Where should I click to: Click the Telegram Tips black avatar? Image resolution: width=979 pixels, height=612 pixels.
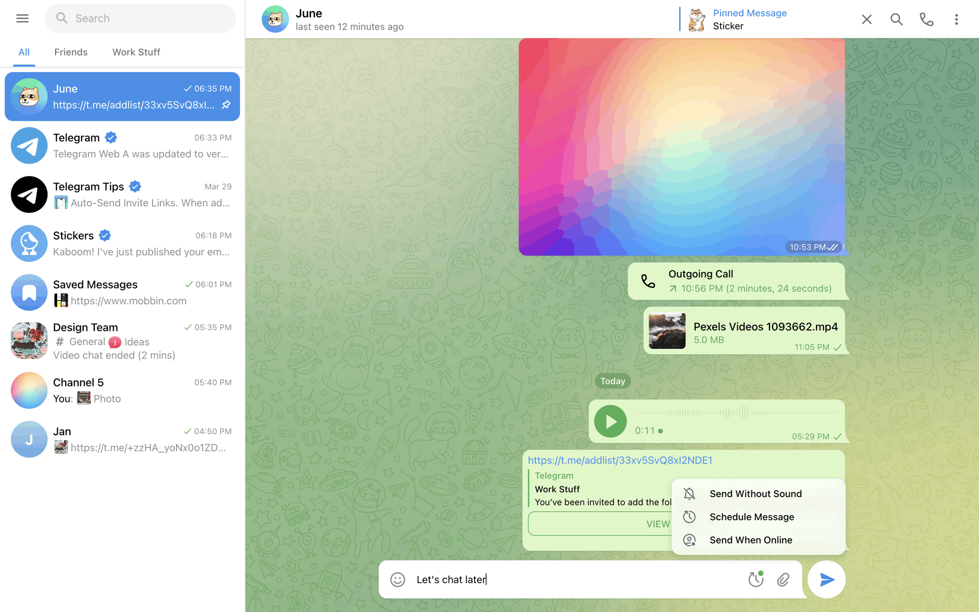point(29,194)
